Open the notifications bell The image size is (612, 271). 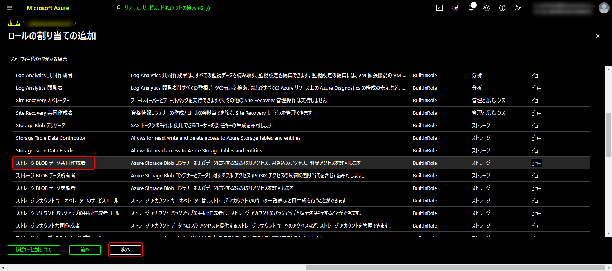pyautogui.click(x=471, y=8)
